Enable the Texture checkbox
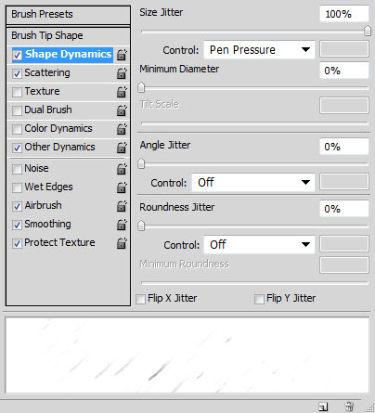This screenshot has height=413, width=375. pos(17,92)
